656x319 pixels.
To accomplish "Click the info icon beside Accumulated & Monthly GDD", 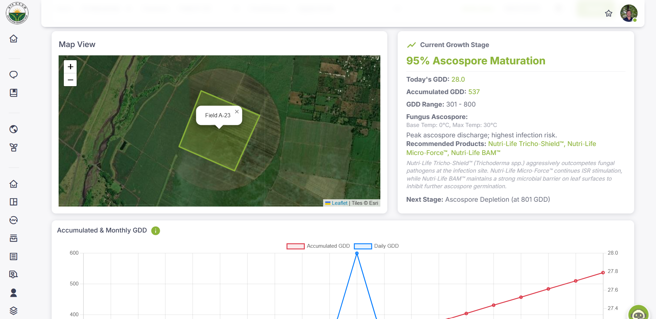I will (x=155, y=230).
